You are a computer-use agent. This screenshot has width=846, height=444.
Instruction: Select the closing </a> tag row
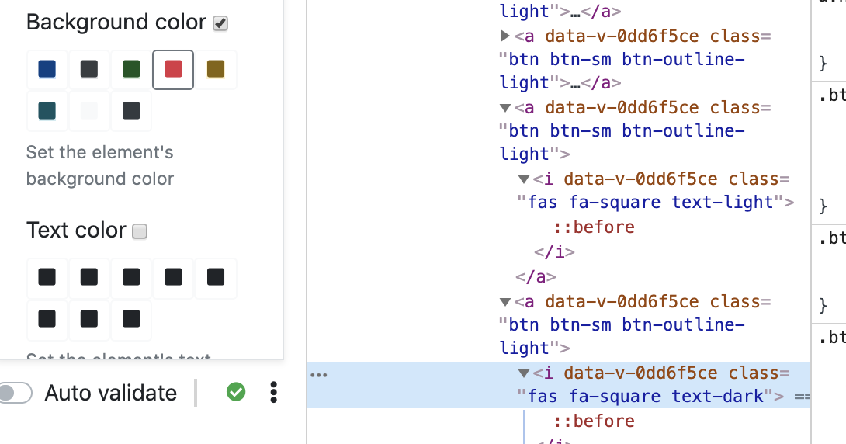(x=536, y=277)
